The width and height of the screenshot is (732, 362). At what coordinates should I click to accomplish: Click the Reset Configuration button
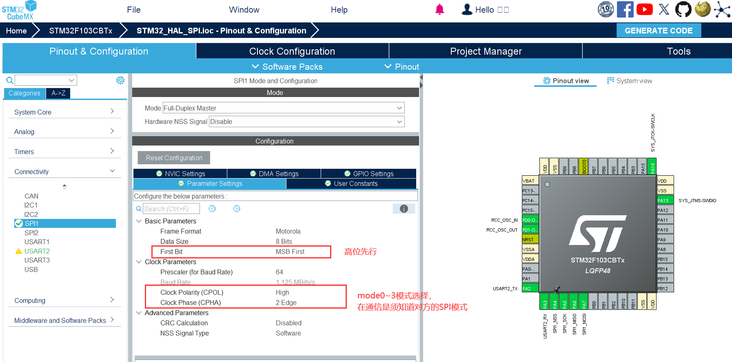174,158
